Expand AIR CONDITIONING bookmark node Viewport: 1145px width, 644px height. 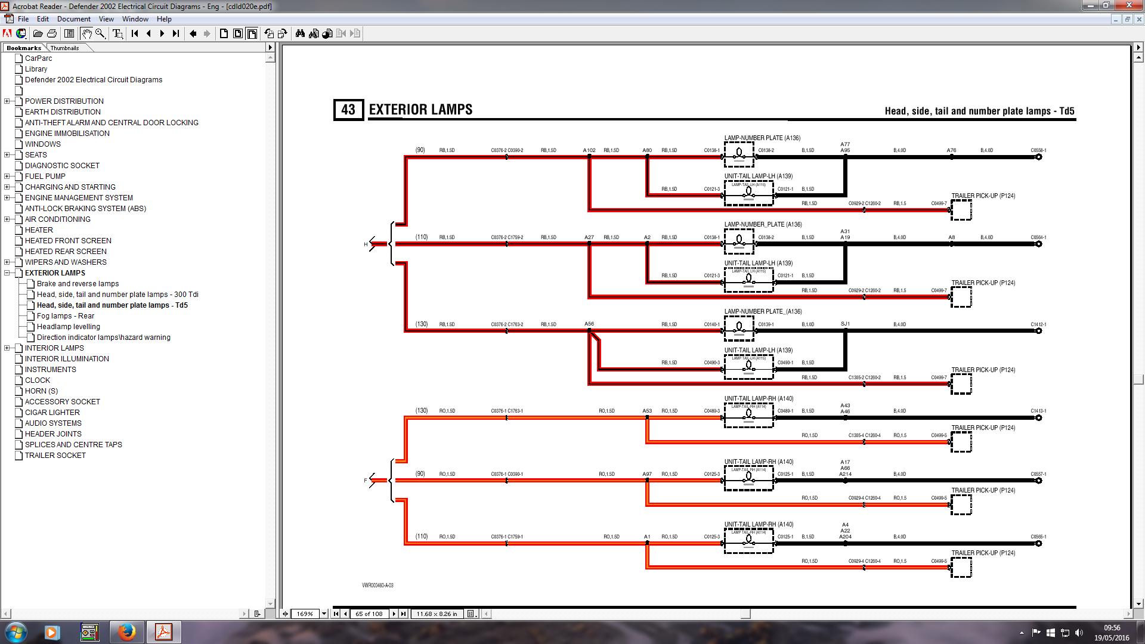point(7,219)
